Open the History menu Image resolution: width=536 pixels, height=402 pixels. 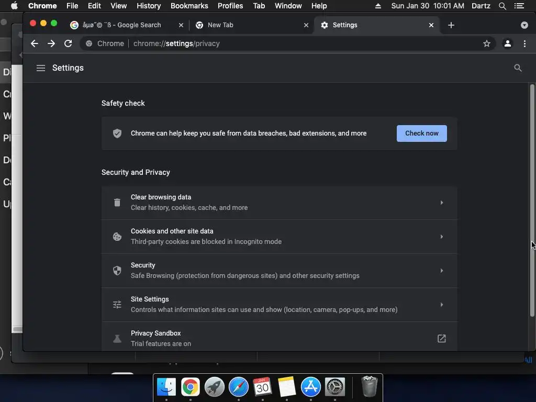click(149, 6)
